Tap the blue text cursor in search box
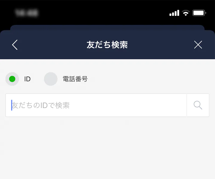Image resolution: width=215 pixels, height=179 pixels. coord(12,105)
